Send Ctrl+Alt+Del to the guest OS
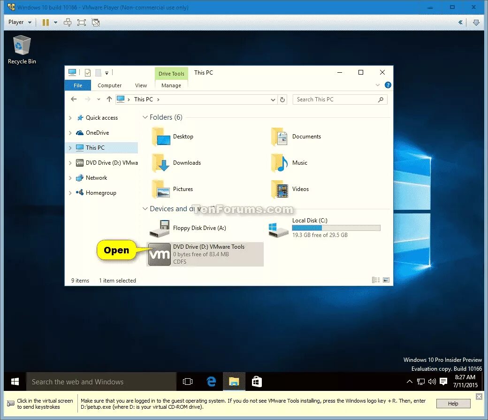Screen dimensions: 488x420 67,22
